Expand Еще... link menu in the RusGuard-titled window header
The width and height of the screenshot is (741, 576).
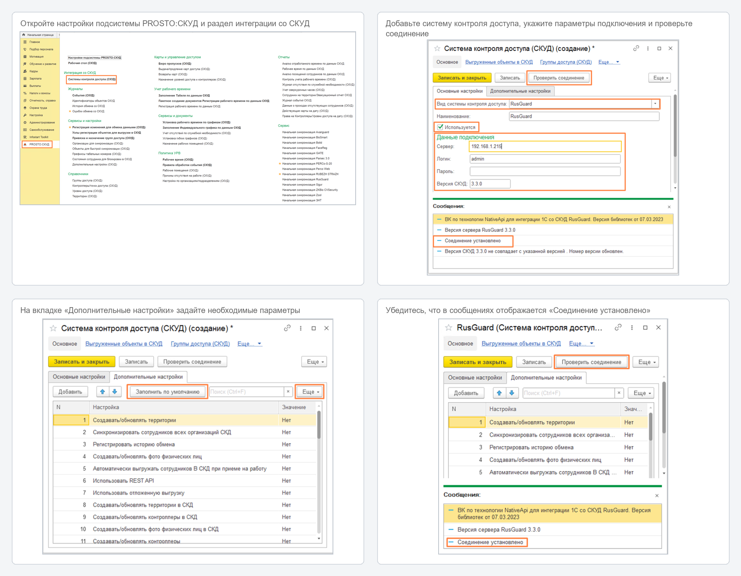[581, 343]
